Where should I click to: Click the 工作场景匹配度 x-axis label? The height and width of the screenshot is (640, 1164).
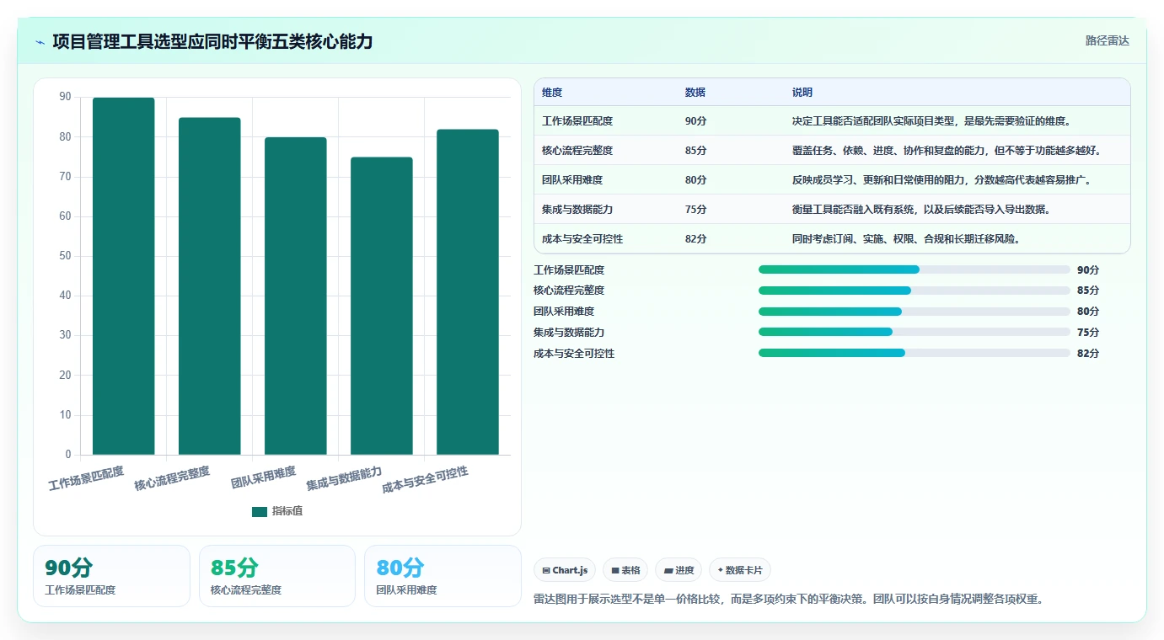coord(86,477)
